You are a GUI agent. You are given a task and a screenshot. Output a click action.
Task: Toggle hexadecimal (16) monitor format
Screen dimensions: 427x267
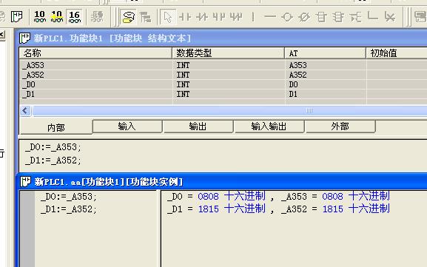tap(74, 17)
